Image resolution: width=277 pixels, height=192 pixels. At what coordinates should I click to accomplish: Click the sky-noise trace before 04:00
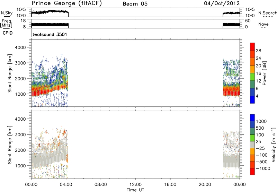[50, 12]
